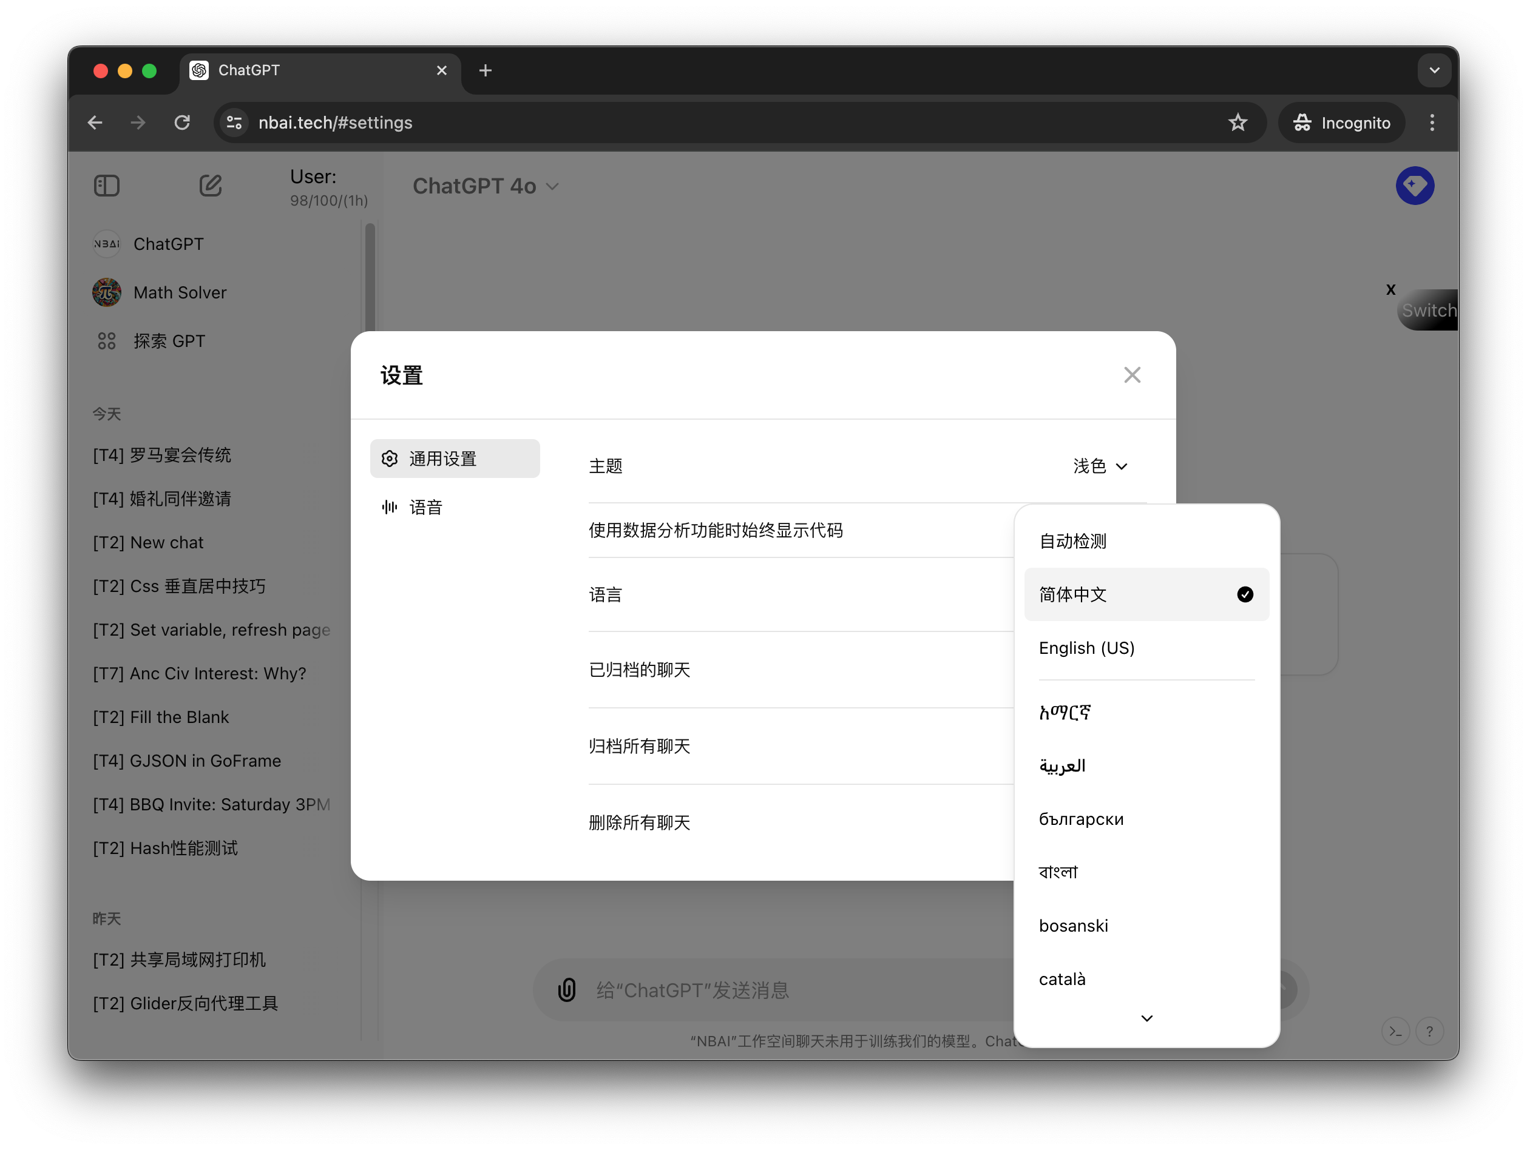Open the tab search dropdown in title bar
Screen dimensions: 1527x1150
tap(1434, 70)
